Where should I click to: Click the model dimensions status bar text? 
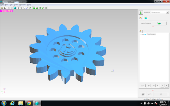click(x=153, y=99)
